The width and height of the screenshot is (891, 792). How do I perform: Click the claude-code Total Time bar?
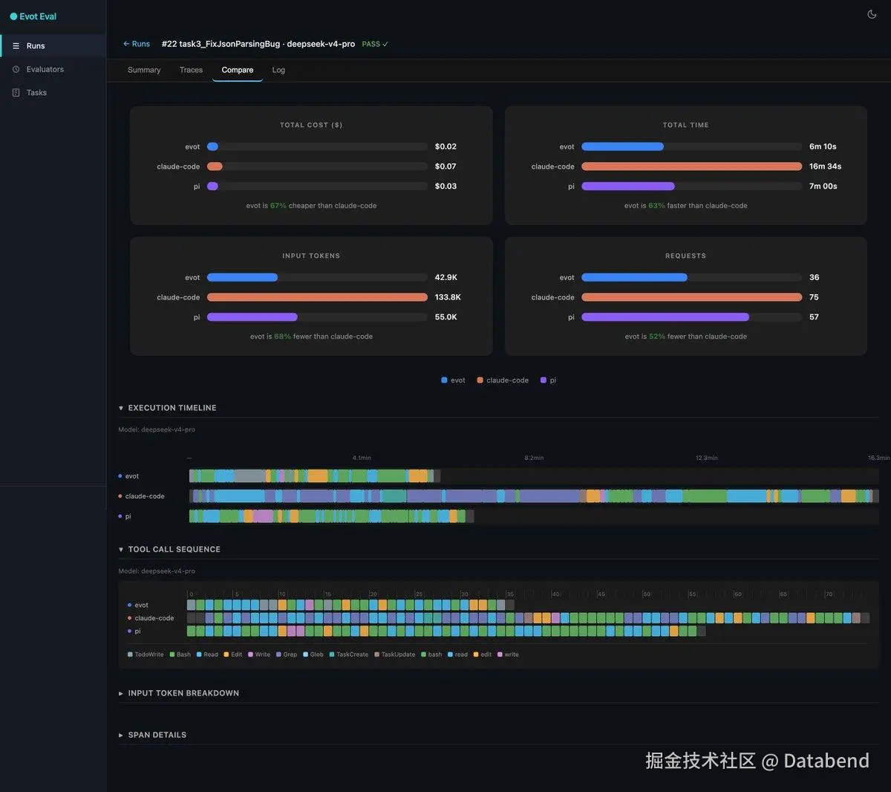click(692, 166)
